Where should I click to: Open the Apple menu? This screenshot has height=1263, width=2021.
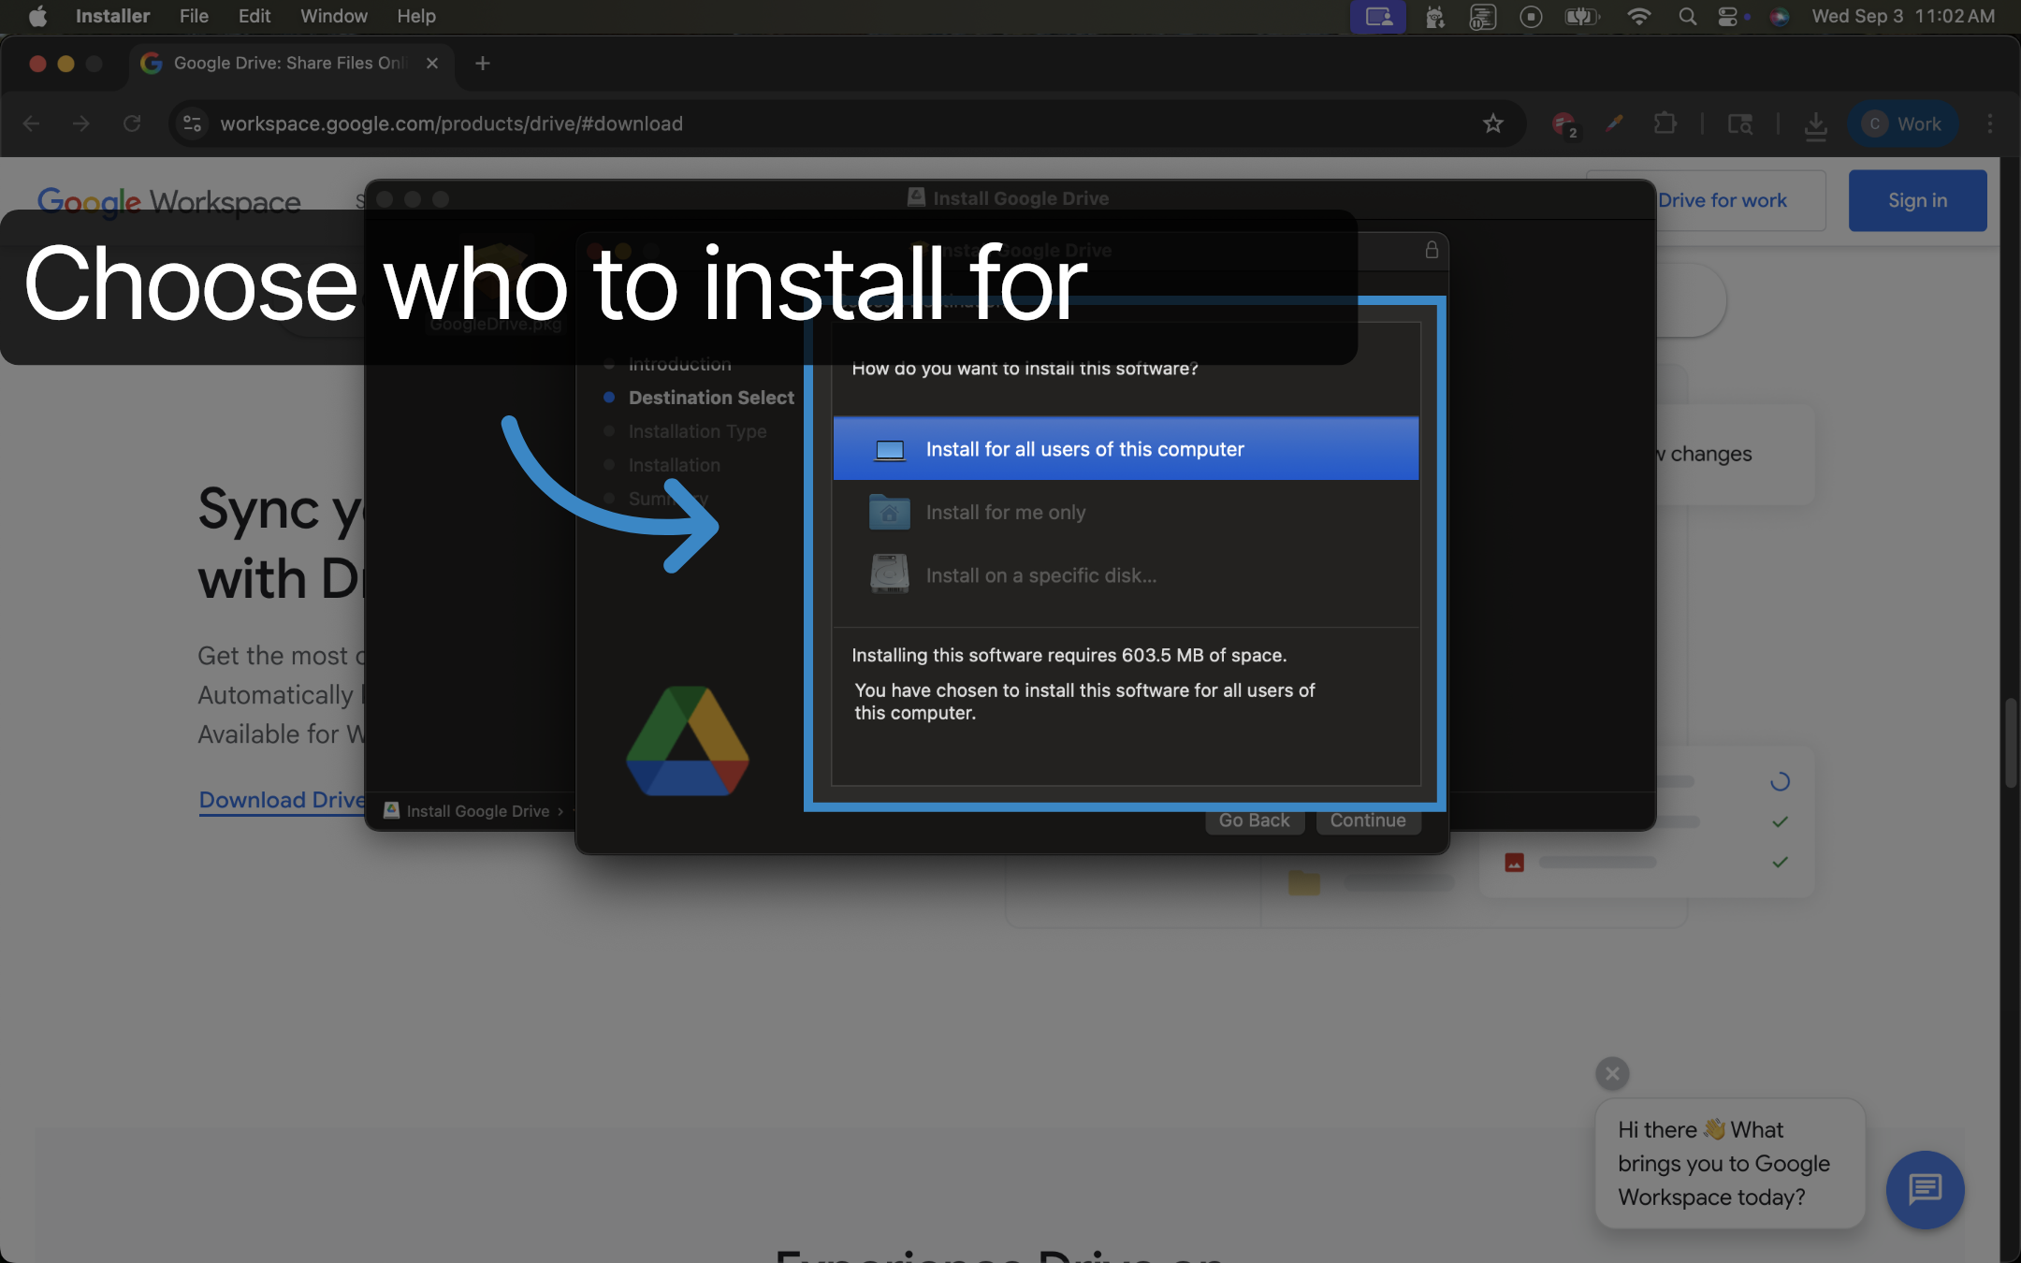[37, 16]
